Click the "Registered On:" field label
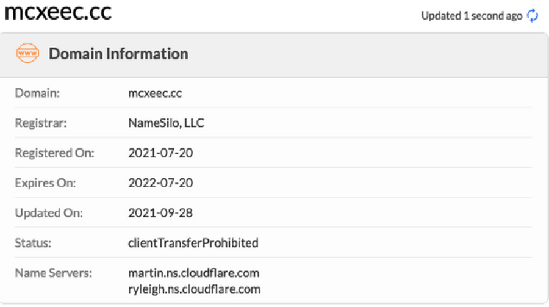 pos(55,153)
